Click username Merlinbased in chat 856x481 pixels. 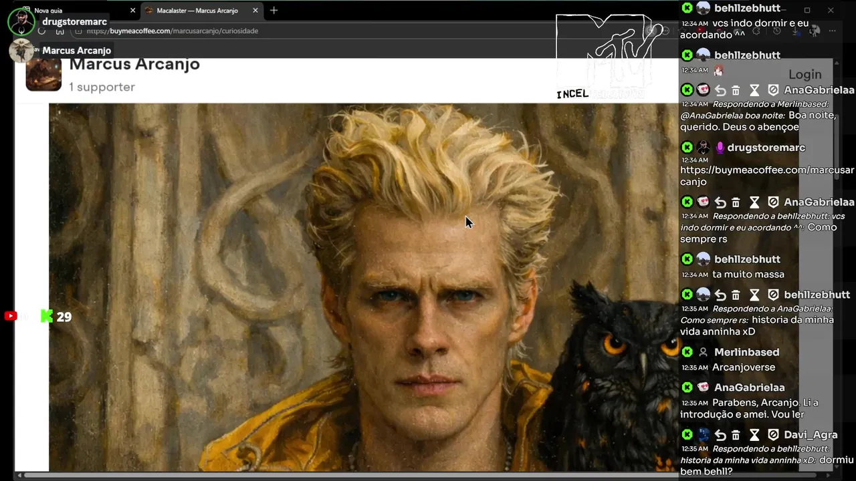tap(746, 352)
